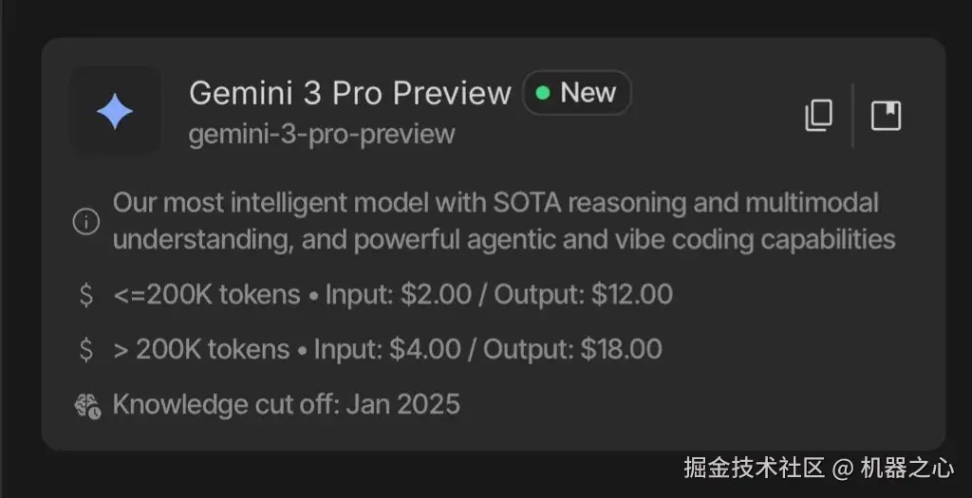Screen dimensions: 972x498
Task: Click the gemini-3-pro-preview model ID text
Action: [x=322, y=134]
